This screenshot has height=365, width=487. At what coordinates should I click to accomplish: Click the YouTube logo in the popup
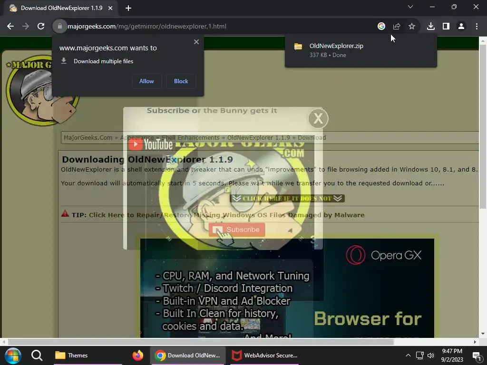(x=151, y=144)
